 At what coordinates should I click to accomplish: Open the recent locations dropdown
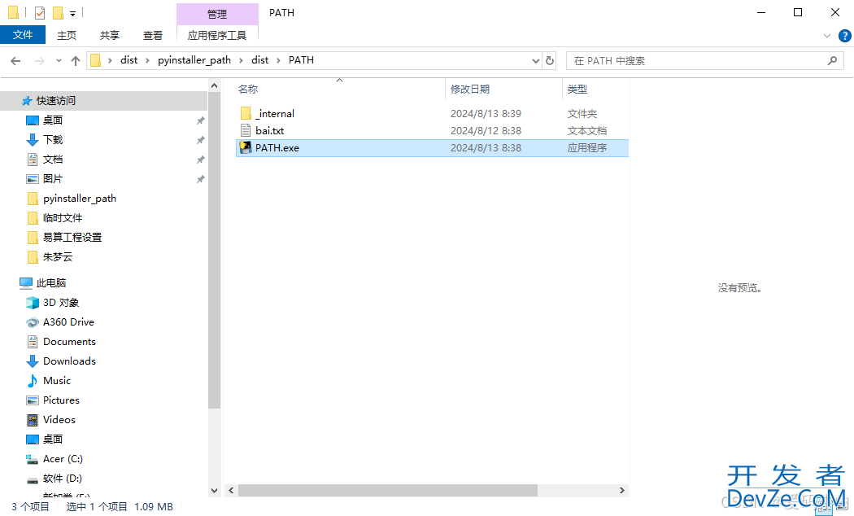tap(59, 61)
